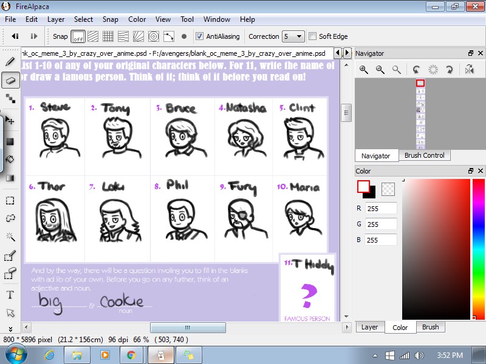Float the Color panel
Screen dimensions: 486x364
[x=471, y=170]
